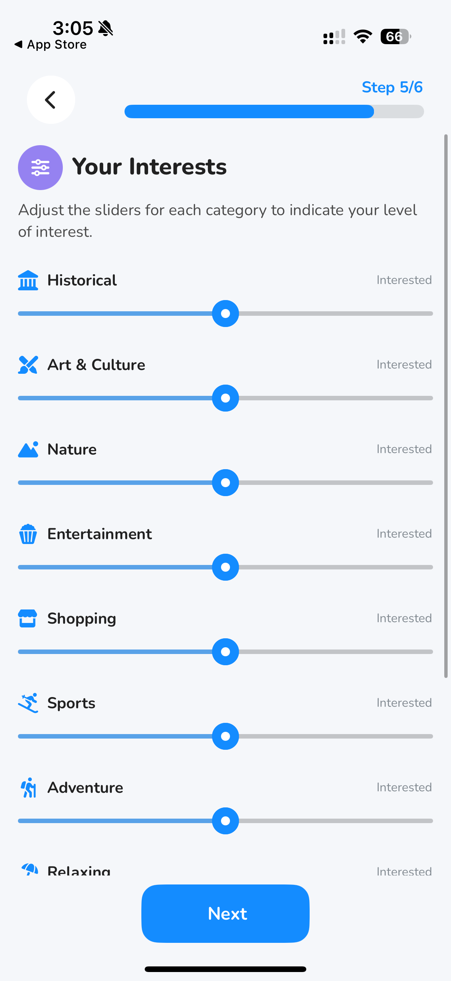The width and height of the screenshot is (451, 981).
Task: Tap the Adventure hiker icon
Action: [28, 788]
